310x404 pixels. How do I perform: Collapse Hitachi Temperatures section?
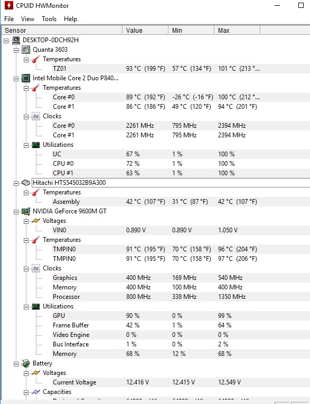point(26,193)
